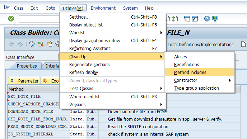Open the SAP window menu icon
This screenshot has width=247, height=139.
7,7
